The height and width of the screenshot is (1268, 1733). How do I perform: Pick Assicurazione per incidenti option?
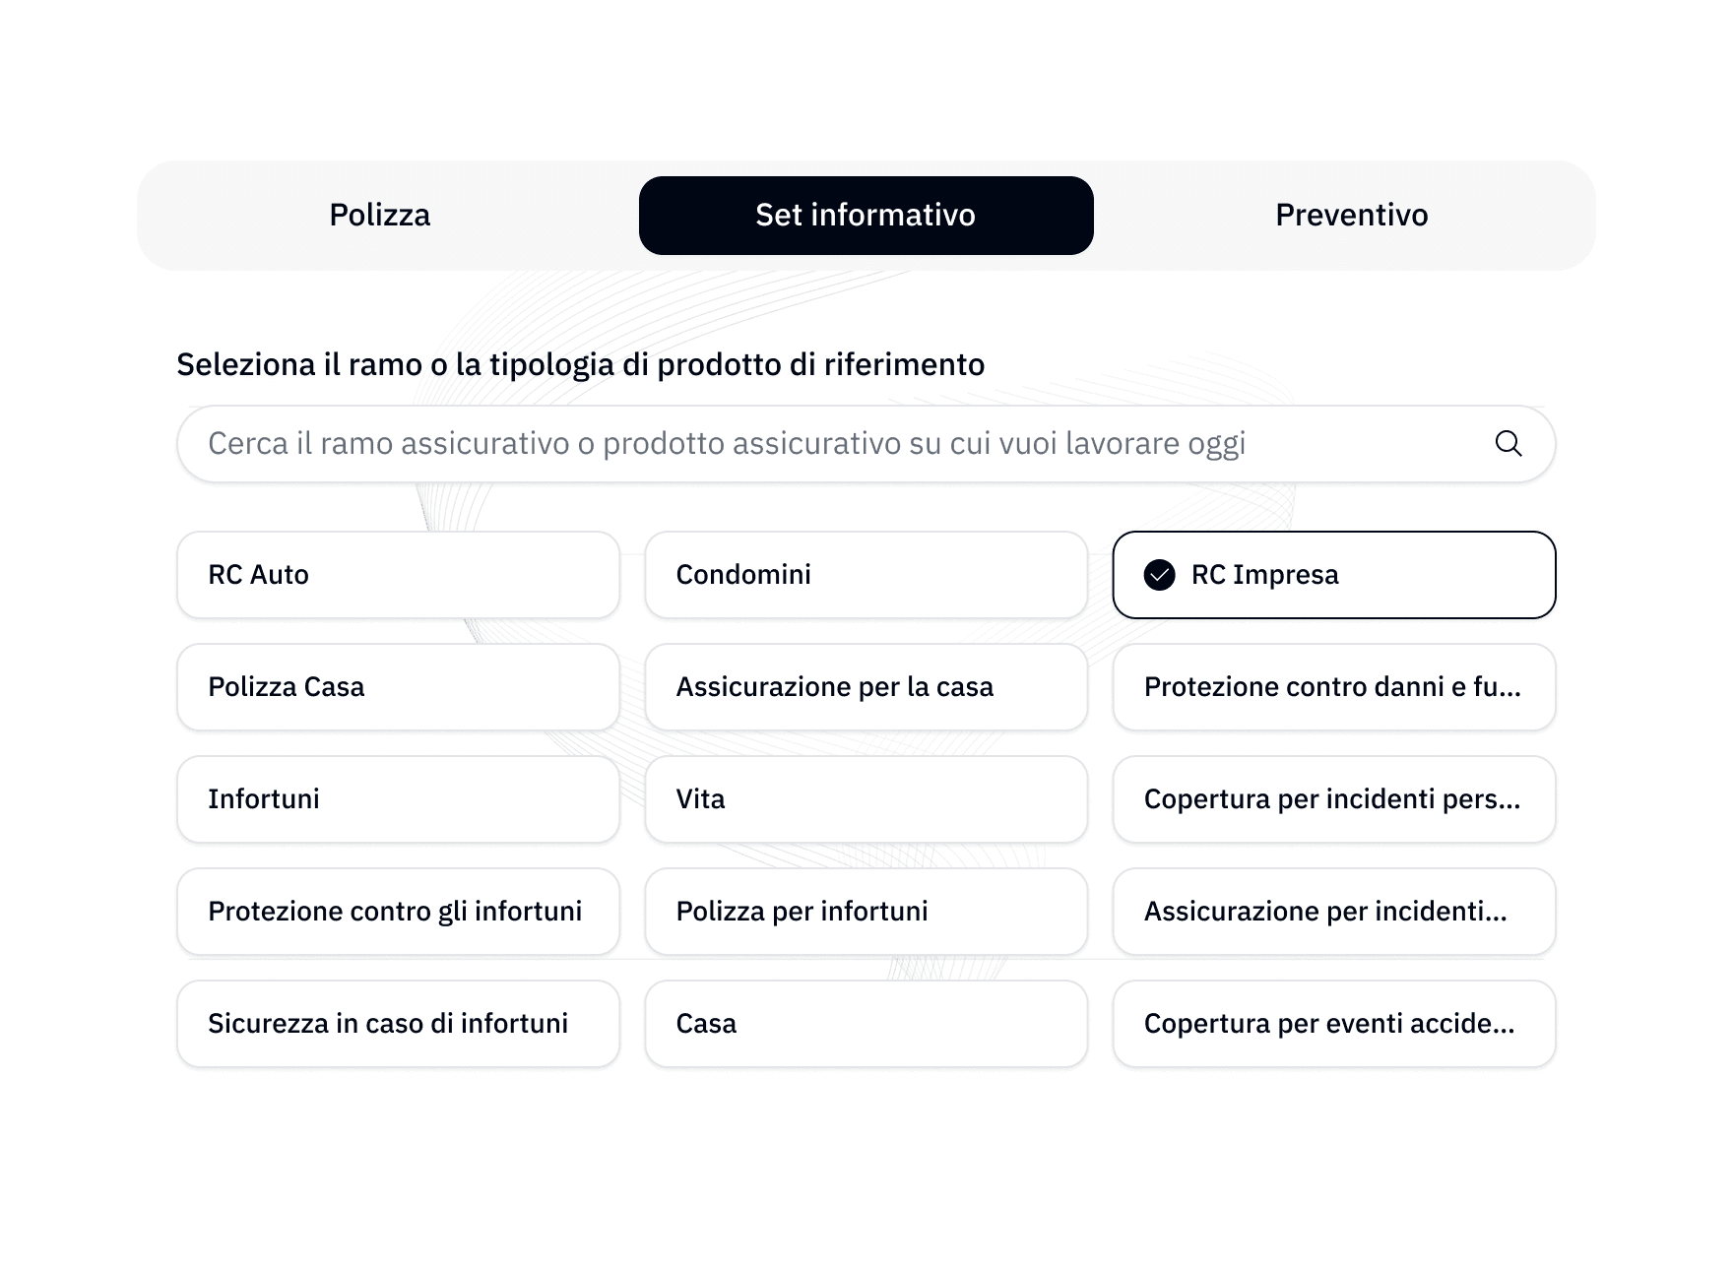[x=1333, y=912]
